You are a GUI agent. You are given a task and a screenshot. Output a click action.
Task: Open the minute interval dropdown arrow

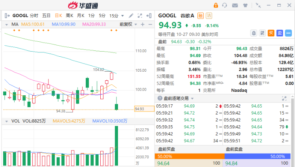tap(122, 16)
